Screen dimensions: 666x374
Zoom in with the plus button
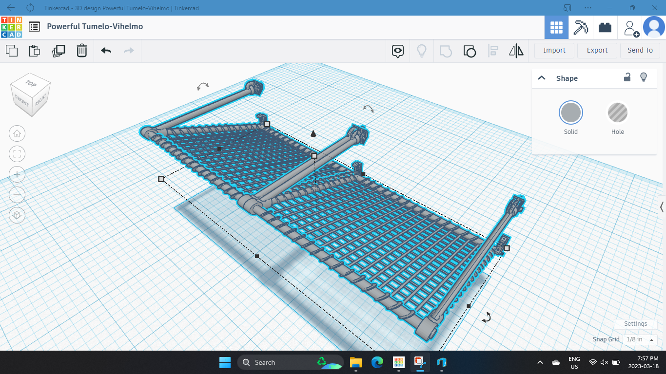coord(17,174)
